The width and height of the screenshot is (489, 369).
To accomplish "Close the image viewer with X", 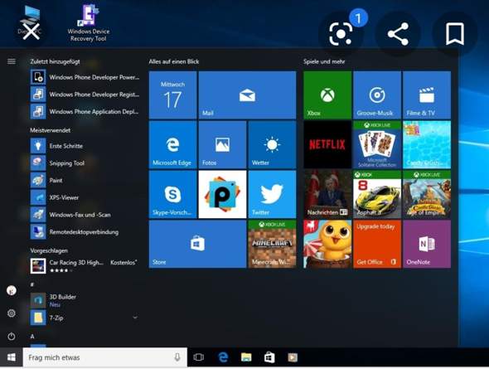I will pos(31,32).
